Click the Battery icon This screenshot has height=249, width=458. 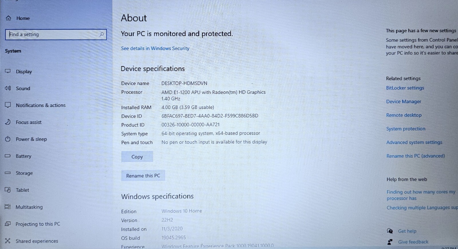tap(8, 156)
